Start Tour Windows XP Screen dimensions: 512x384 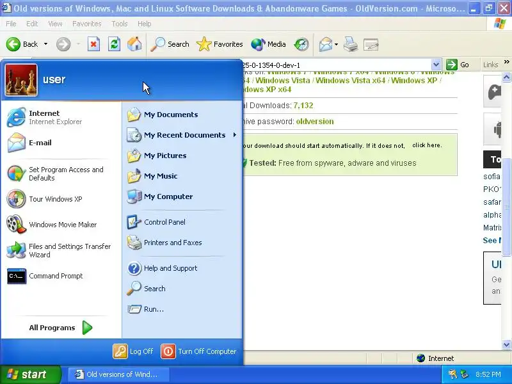pyautogui.click(x=61, y=199)
